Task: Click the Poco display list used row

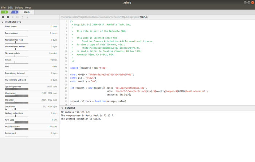Action: 31,74
